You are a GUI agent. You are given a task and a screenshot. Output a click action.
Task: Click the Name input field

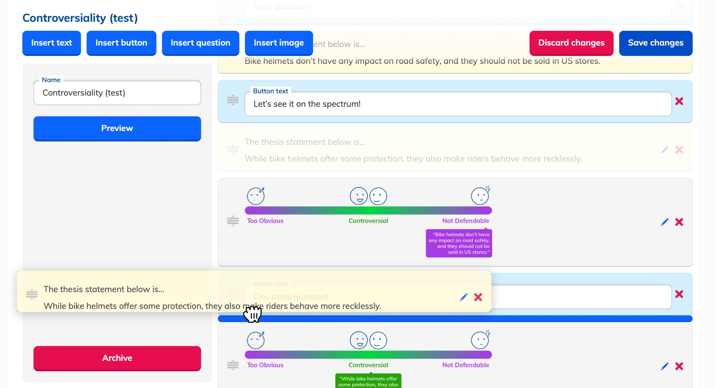pyautogui.click(x=117, y=93)
